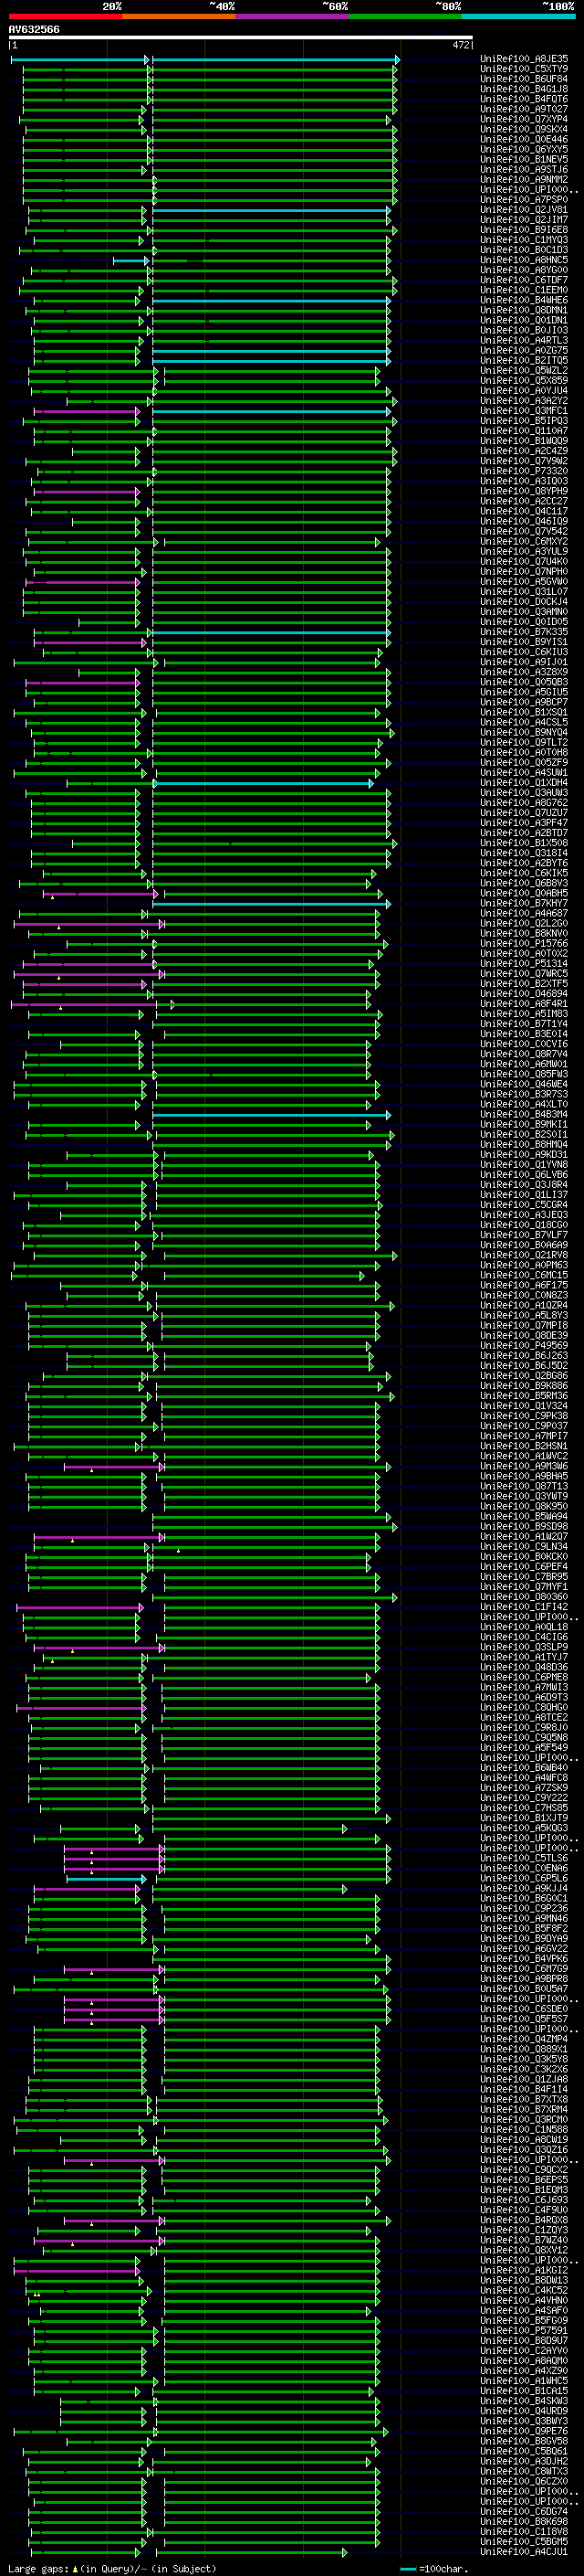Select the UniRef100_A9STJ6 label
Image resolution: width=584 pixels, height=2576 pixels.
point(524,169)
